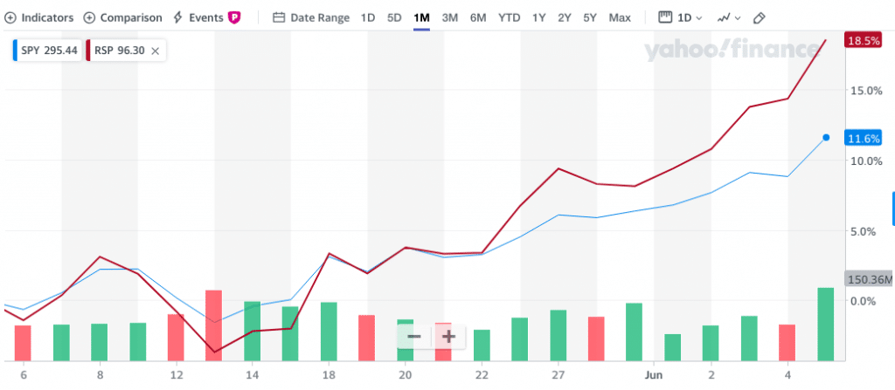Click the blue dot ending the SPY line

(826, 137)
